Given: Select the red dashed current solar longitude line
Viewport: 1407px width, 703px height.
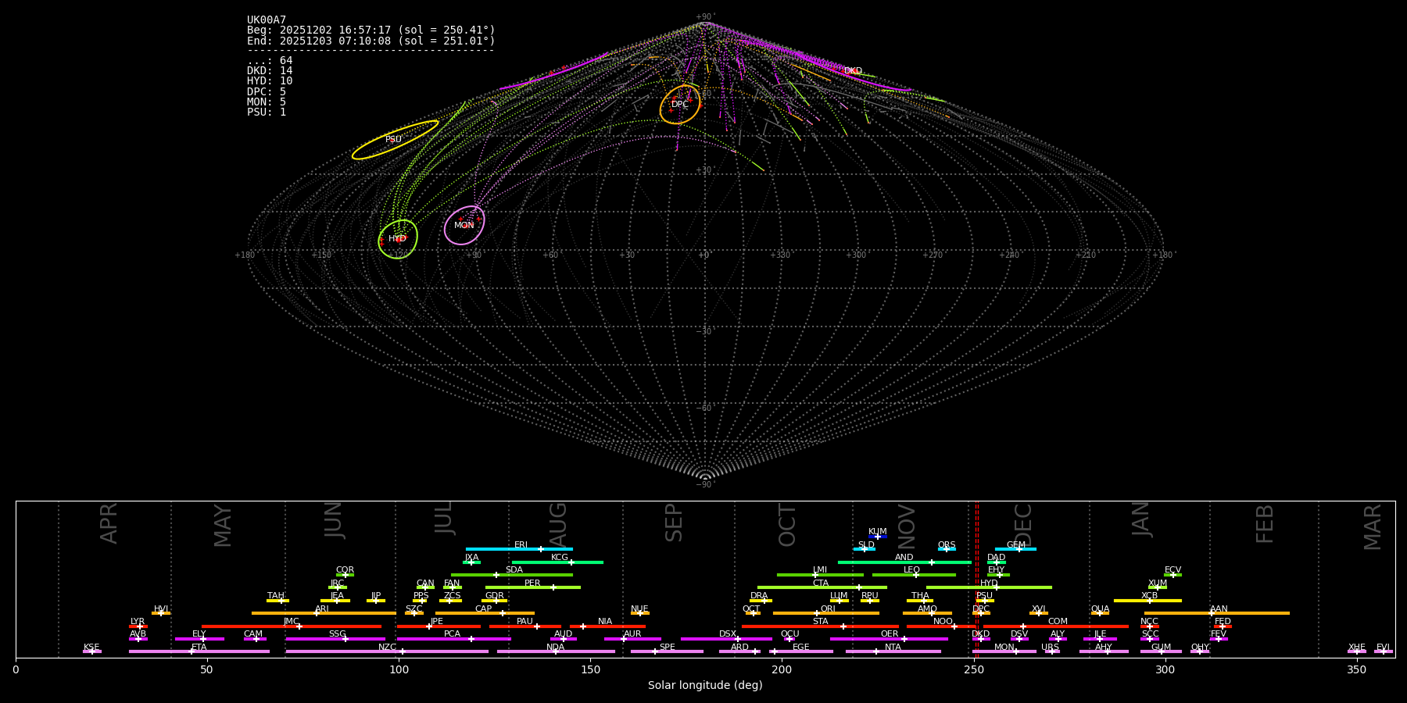Looking at the screenshot, I should (976, 578).
